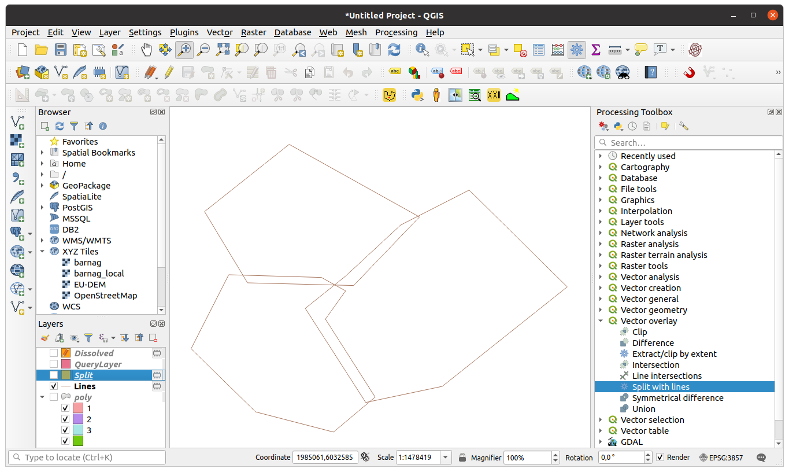Refresh the Browser panel

tap(60, 126)
